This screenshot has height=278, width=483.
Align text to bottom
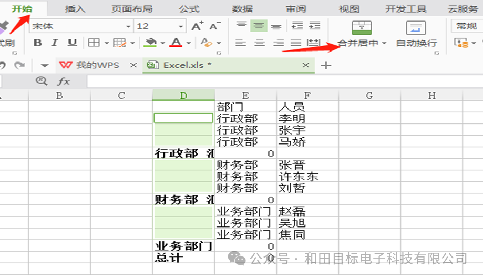point(276,27)
